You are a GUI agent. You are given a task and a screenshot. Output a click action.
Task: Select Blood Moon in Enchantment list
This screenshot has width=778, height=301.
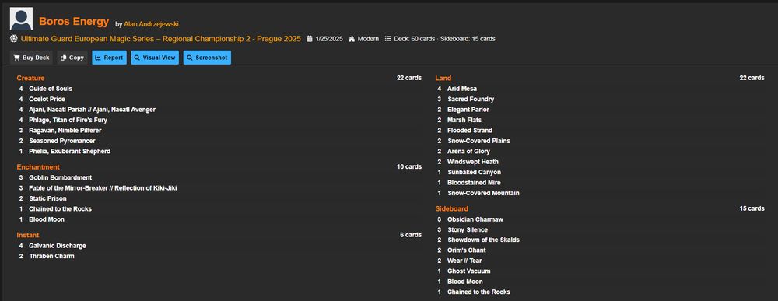47,219
